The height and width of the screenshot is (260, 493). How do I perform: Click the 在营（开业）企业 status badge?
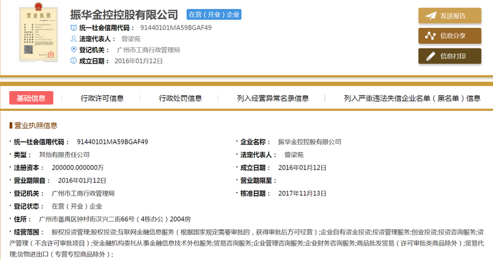[214, 14]
